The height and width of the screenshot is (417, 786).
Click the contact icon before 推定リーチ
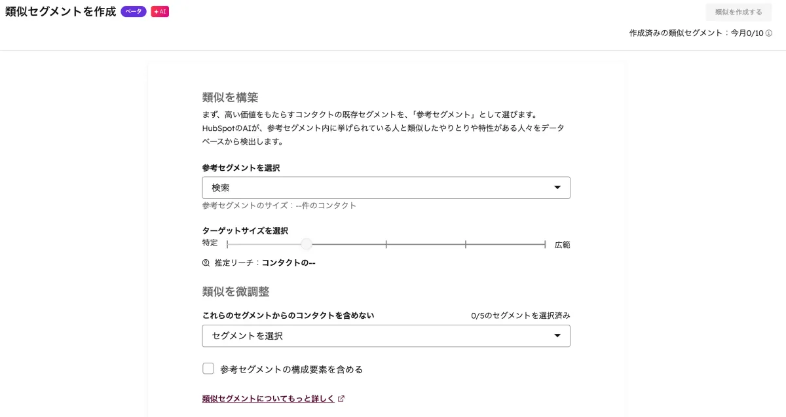(x=204, y=263)
